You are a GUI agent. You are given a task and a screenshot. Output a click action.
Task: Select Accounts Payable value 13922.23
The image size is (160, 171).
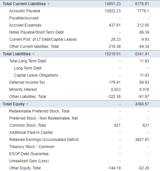[x=113, y=11]
